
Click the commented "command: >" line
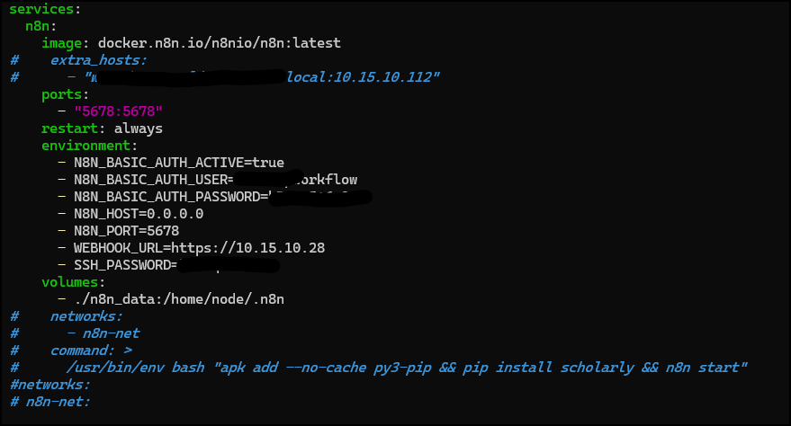[x=94, y=351]
